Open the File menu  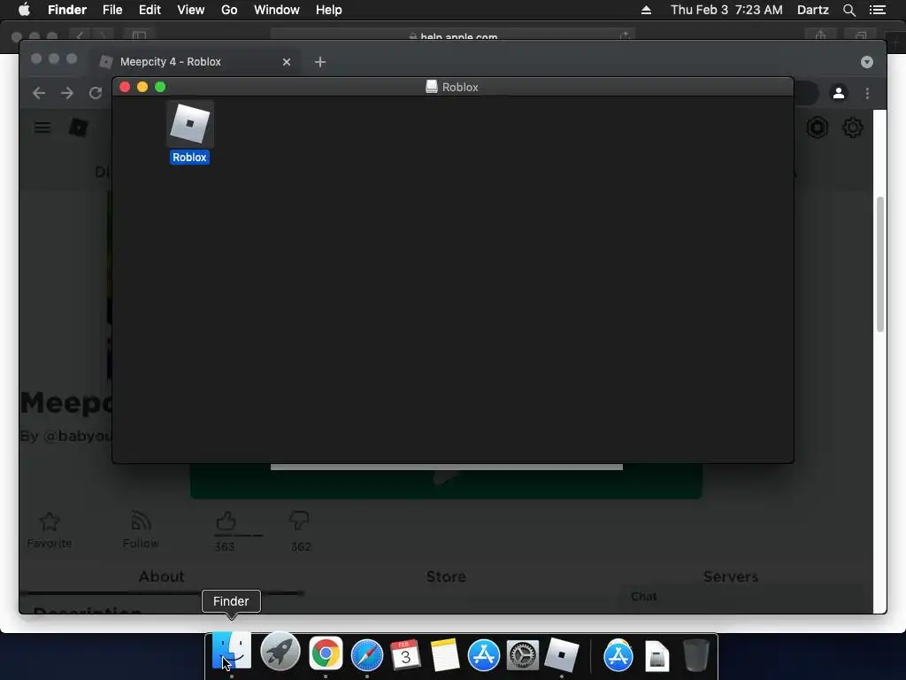112,10
